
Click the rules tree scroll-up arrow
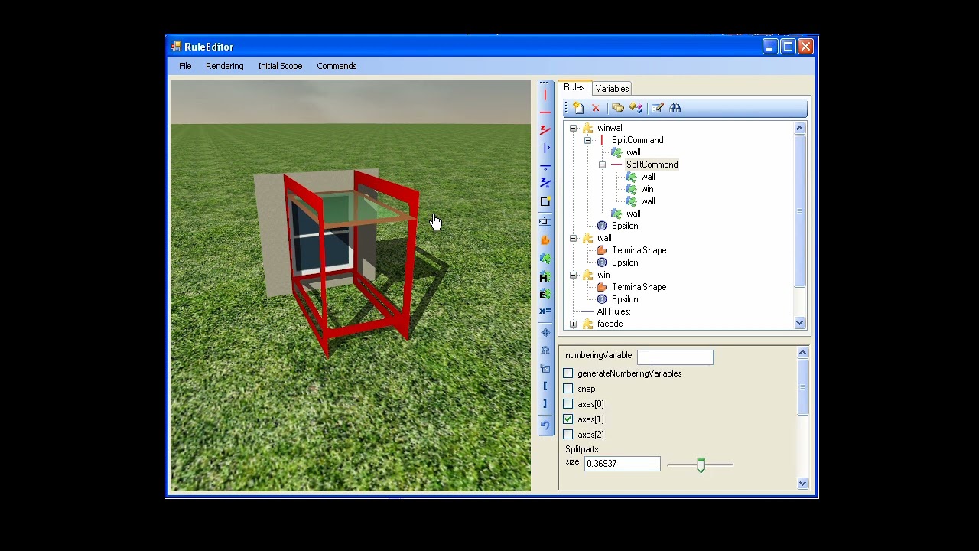point(799,129)
